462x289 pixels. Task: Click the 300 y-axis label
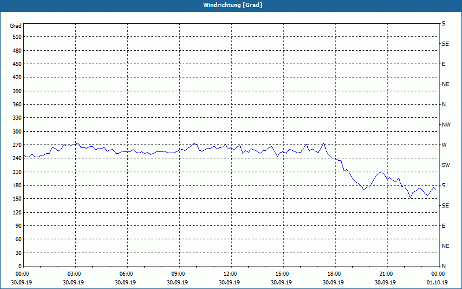(x=17, y=132)
